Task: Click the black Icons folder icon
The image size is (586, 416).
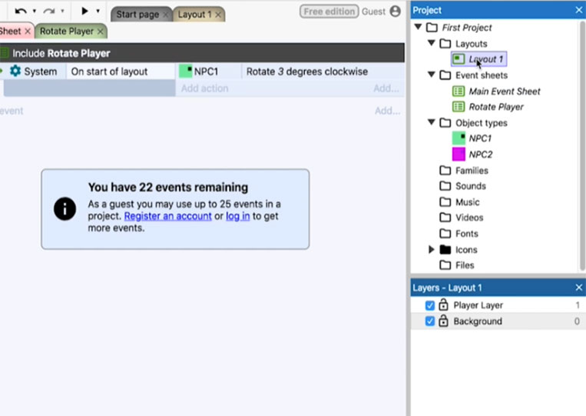Action: click(x=445, y=250)
